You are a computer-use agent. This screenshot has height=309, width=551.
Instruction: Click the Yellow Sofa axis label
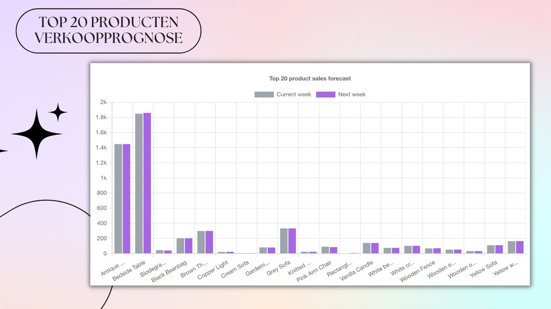tap(484, 269)
